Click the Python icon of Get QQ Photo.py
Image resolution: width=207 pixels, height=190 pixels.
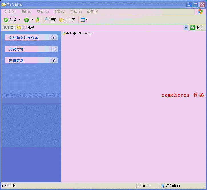64,33
